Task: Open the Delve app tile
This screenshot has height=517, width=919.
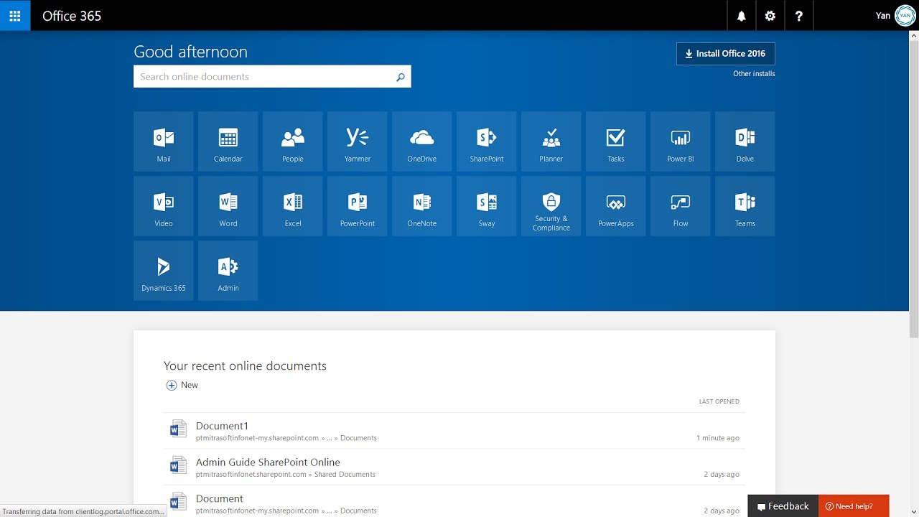Action: 745,141
